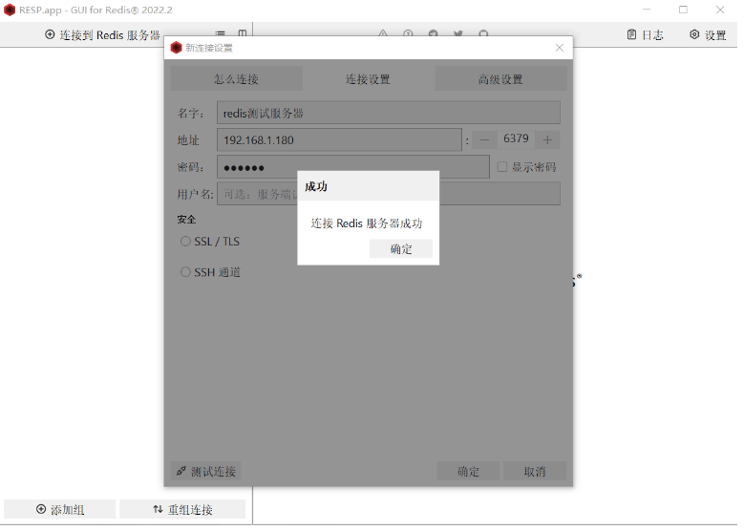Click 连接到 Redis 服务器 in toolbar
The width and height of the screenshot is (744, 531).
click(103, 35)
